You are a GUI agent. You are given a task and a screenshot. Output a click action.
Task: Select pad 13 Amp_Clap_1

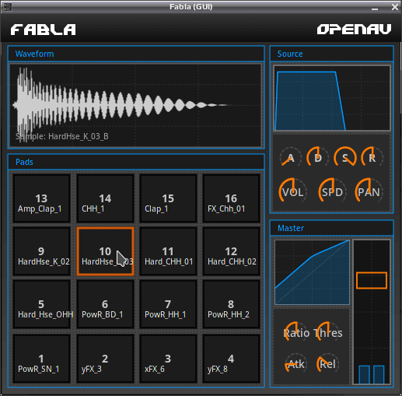point(41,198)
